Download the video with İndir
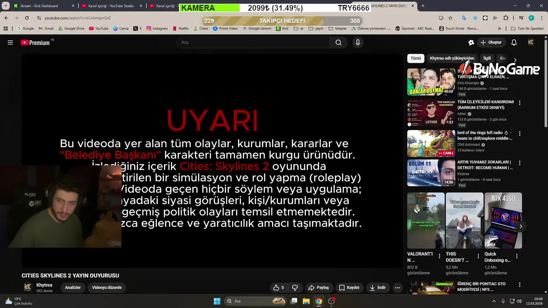Image resolution: width=548 pixels, height=308 pixels. (x=378, y=287)
